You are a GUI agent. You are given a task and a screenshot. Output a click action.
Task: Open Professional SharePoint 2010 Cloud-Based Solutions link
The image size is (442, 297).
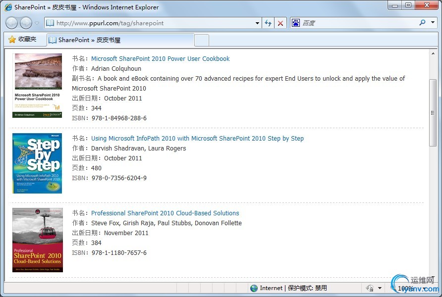coord(165,213)
